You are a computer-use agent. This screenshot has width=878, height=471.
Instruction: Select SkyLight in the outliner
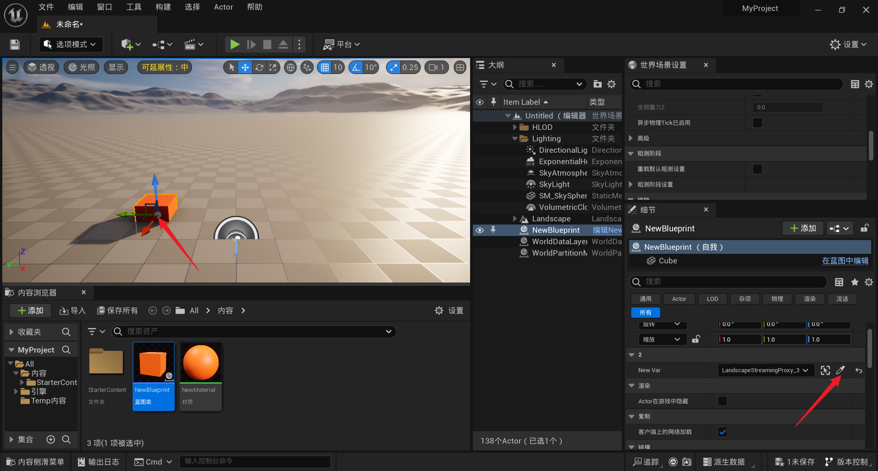point(554,184)
